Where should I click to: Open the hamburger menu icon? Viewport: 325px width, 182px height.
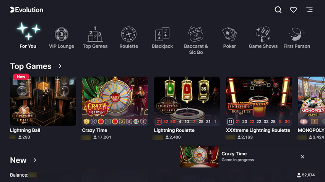309,10
